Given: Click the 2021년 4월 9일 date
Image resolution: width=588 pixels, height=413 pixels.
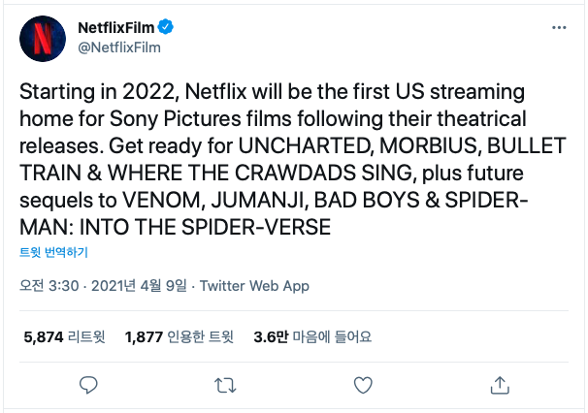Looking at the screenshot, I should pos(139,286).
